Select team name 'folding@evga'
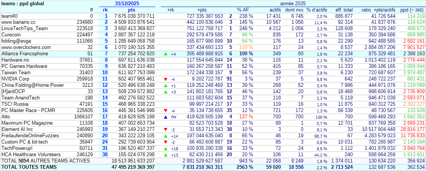Image resolution: width=426 pixels, height=171 pixels. [x=16, y=41]
